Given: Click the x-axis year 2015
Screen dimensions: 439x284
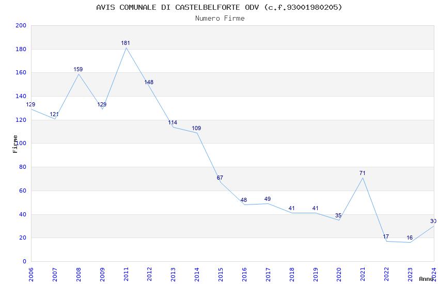Looking at the screenshot, I should (x=221, y=275).
